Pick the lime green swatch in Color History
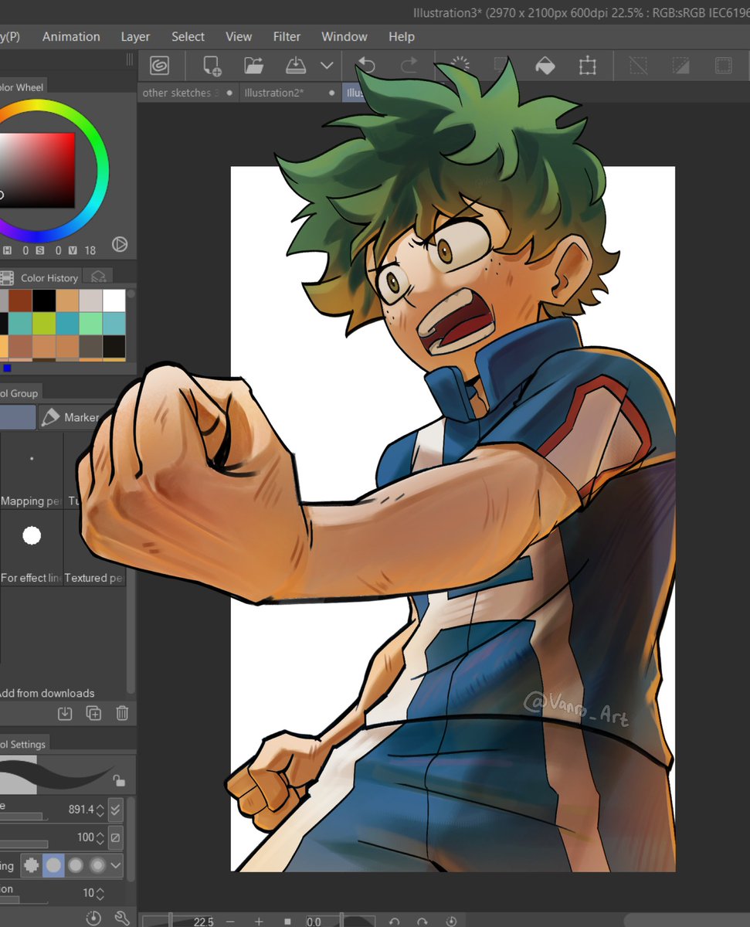The height and width of the screenshot is (927, 750). [43, 324]
